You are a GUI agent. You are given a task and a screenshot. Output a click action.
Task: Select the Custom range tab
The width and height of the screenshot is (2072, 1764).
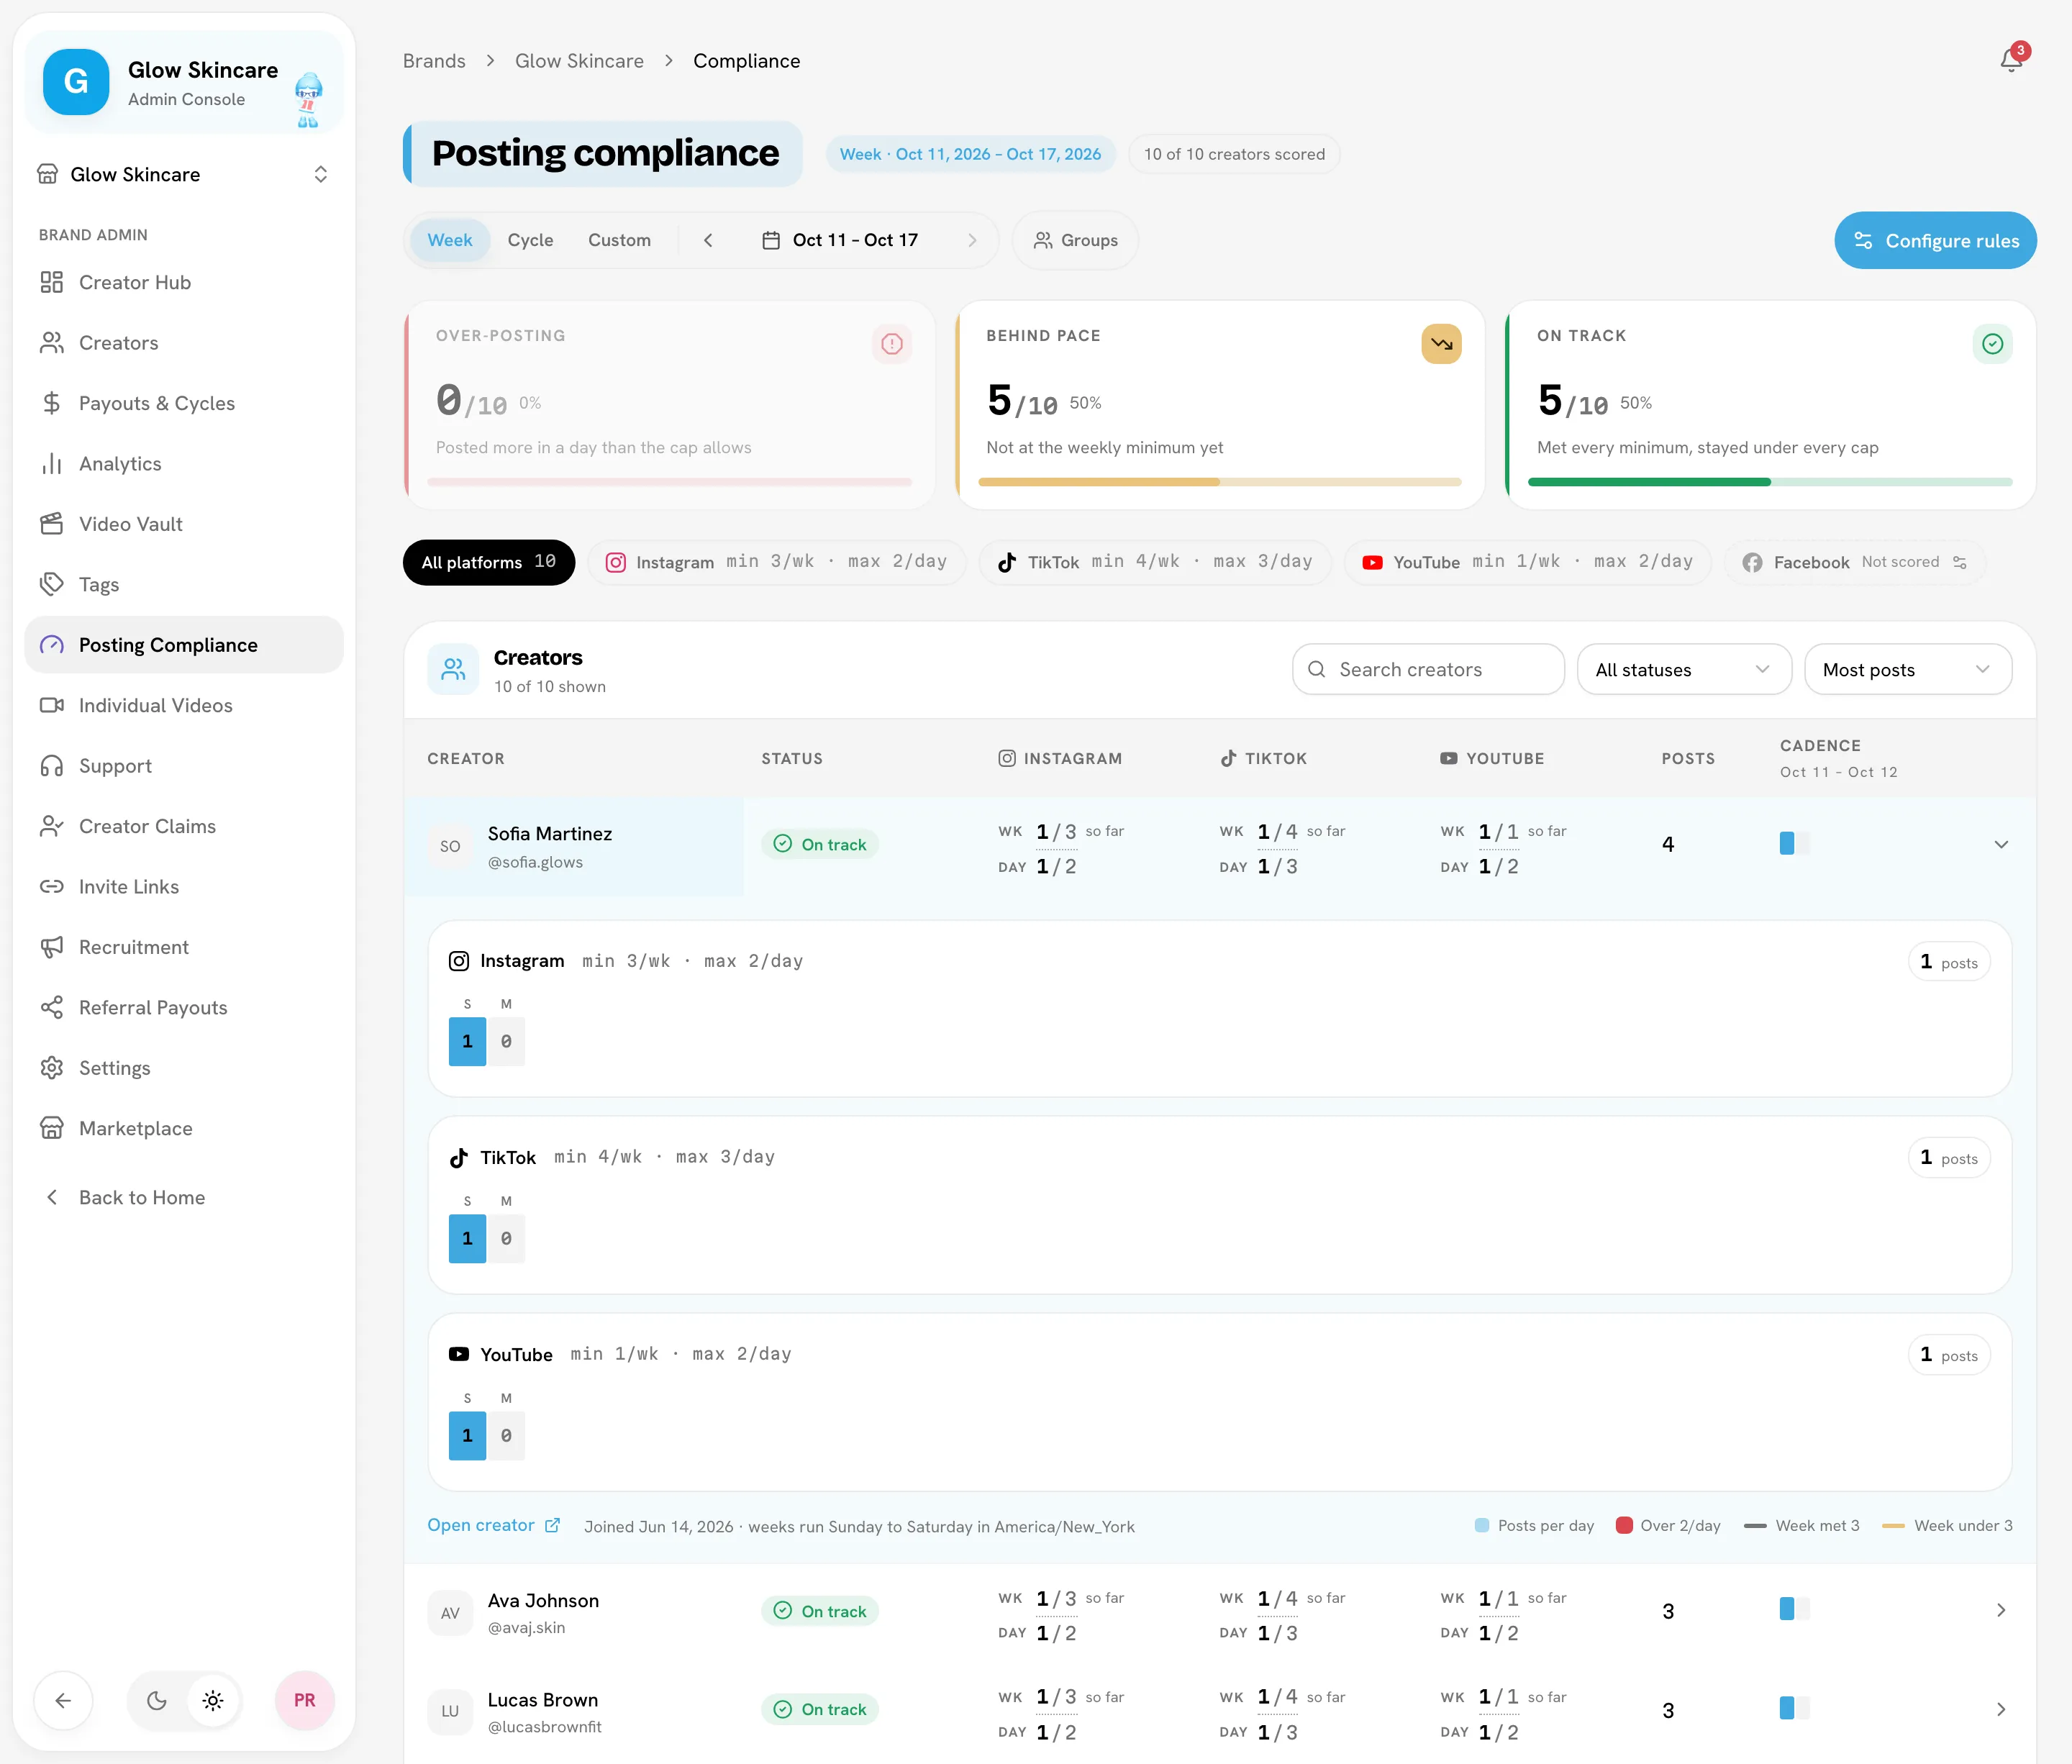click(x=619, y=240)
